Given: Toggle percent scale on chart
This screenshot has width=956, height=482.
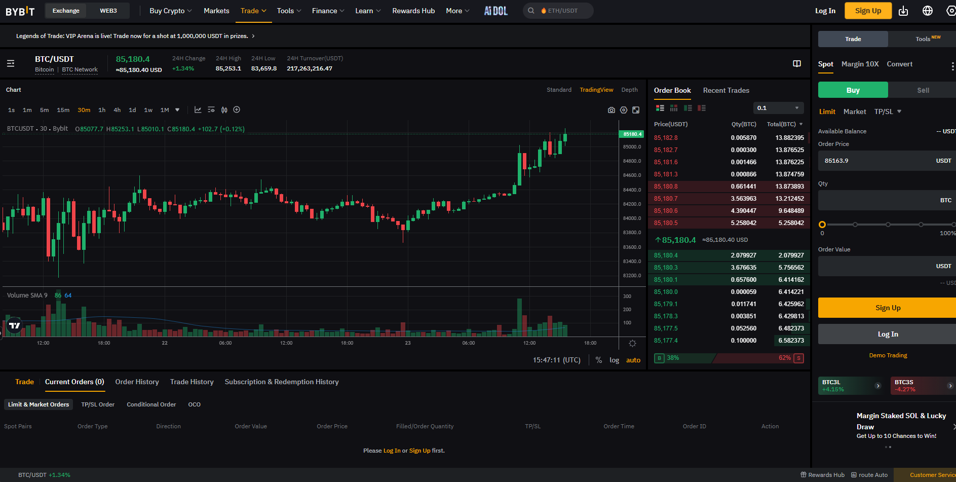Looking at the screenshot, I should (x=599, y=360).
